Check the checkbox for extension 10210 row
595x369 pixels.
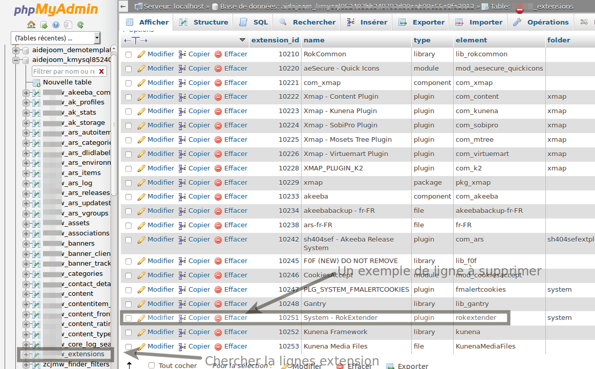[x=129, y=54]
